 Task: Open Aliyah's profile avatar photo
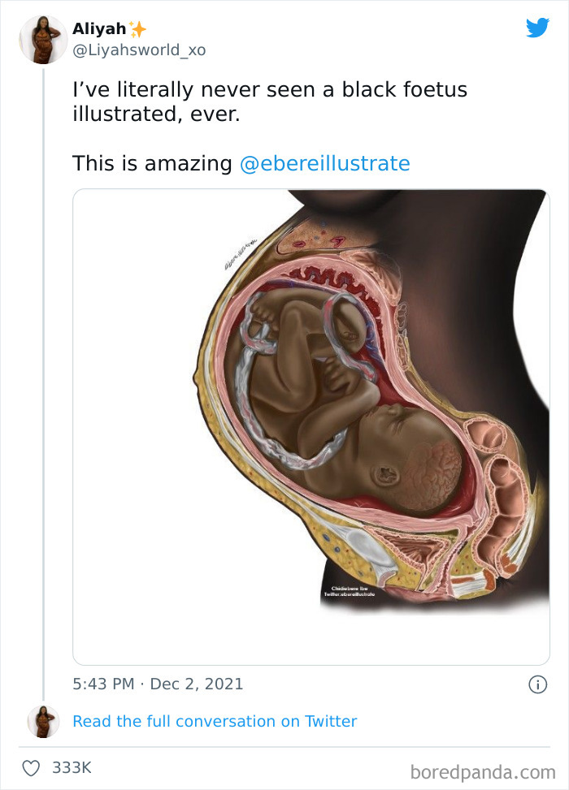(x=43, y=39)
